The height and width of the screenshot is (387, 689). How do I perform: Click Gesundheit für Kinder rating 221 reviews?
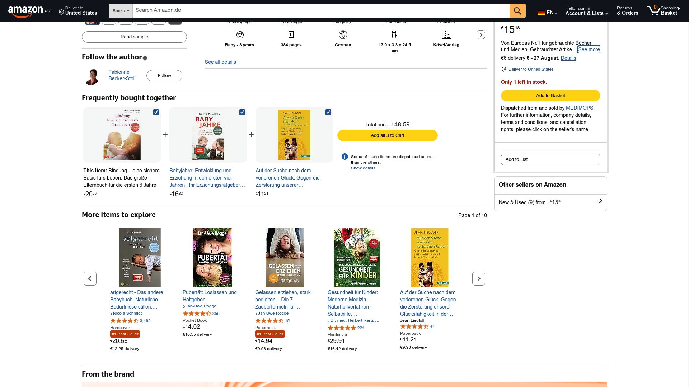346,328
